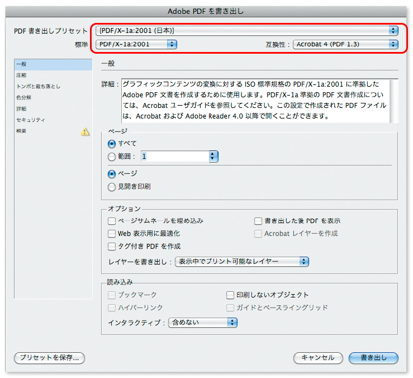This screenshot has height=378, width=413.
Task: Toggle ブックマーク checkbox
Action: coord(112,295)
